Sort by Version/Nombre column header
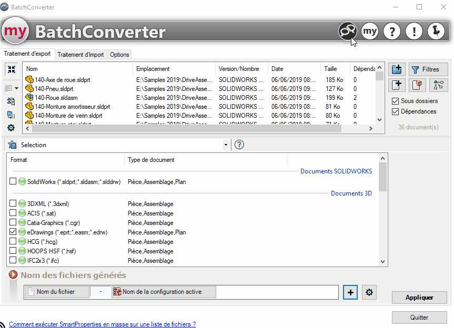 [242, 69]
